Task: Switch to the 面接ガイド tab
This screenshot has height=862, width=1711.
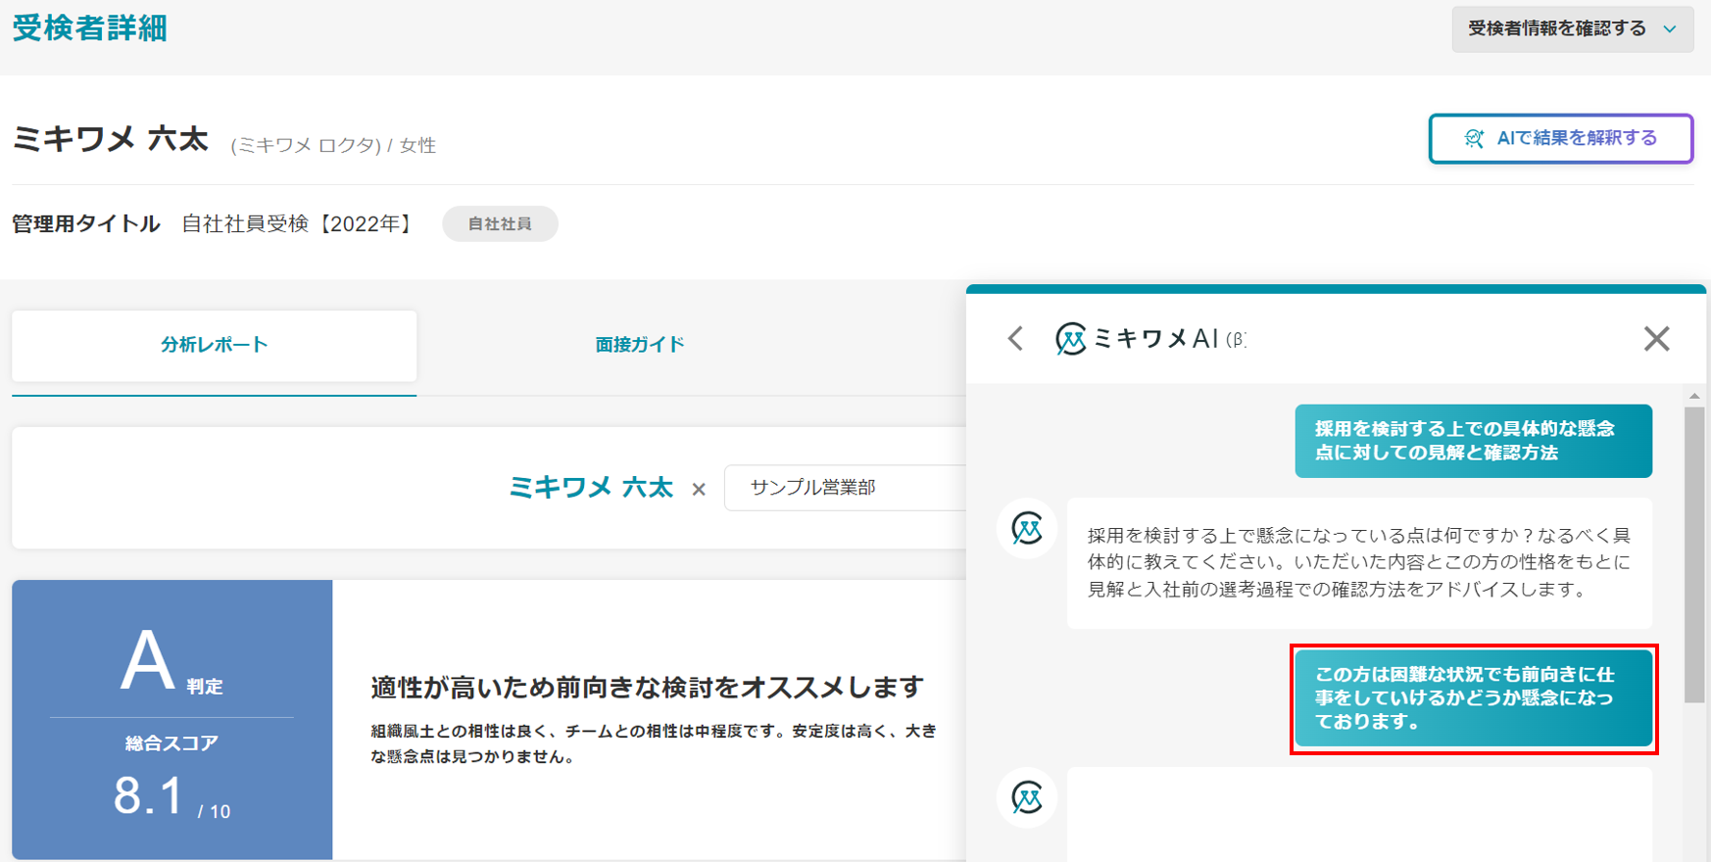Action: tap(640, 345)
